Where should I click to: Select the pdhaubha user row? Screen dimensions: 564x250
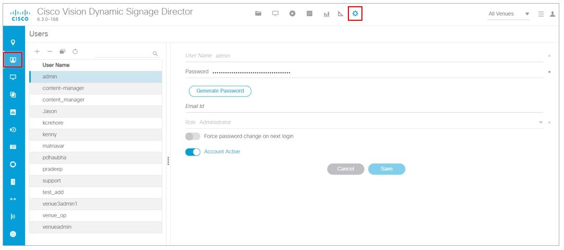tap(96, 157)
